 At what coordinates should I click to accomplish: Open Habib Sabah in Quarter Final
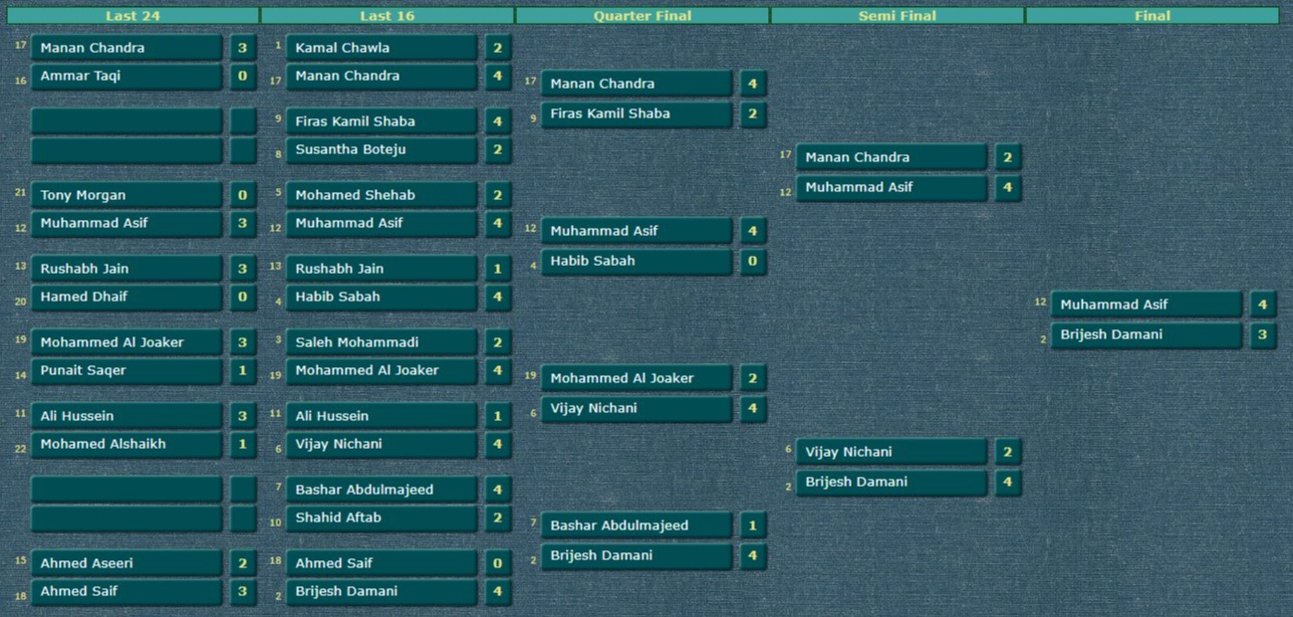click(637, 261)
